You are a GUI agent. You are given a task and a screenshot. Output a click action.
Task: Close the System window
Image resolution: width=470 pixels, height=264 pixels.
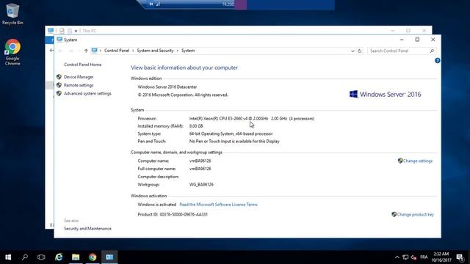[x=433, y=40]
